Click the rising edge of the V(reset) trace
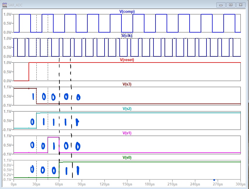Image resolution: width=249 pixels, height=189 pixels. point(29,72)
